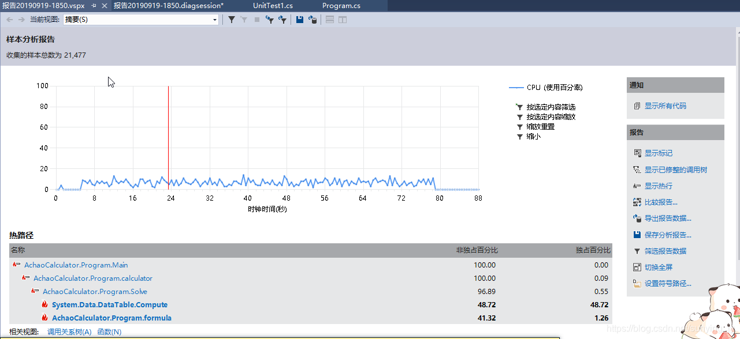This screenshot has height=339, width=740.
Task: Click 按选定内容缩放 next to the chart
Action: pos(551,117)
